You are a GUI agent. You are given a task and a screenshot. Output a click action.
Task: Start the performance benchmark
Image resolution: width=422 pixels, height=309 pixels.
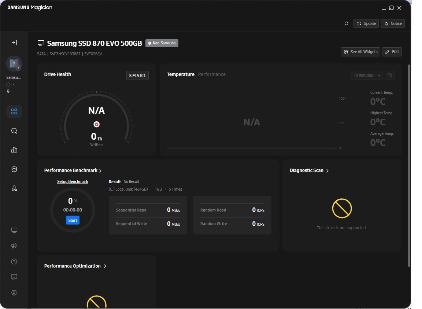click(73, 220)
